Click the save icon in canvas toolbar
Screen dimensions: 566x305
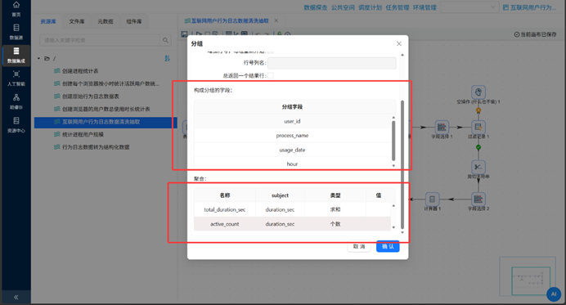184,34
